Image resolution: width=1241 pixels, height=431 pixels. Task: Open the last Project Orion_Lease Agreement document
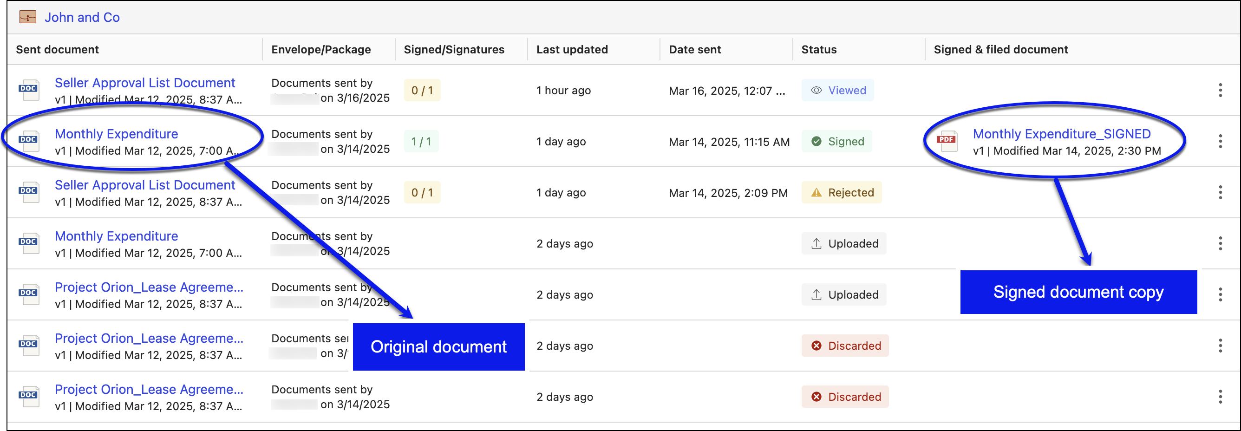pos(149,389)
